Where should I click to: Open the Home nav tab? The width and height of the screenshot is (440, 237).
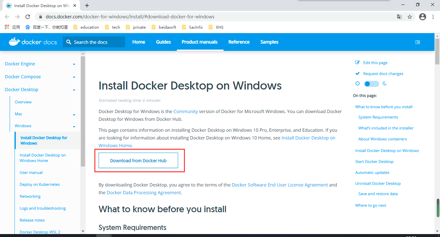(x=139, y=42)
